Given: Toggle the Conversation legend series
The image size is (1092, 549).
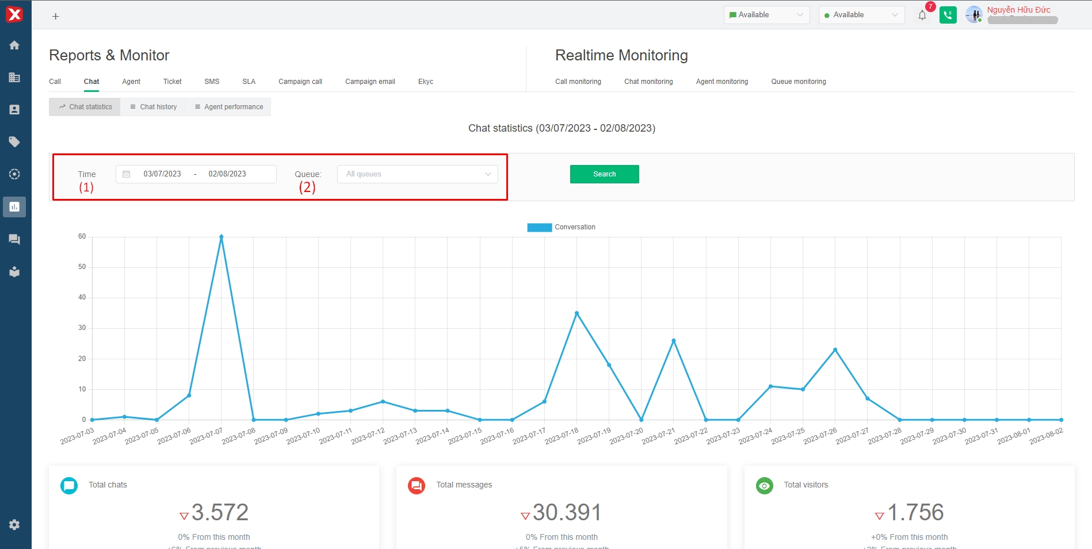Looking at the screenshot, I should [561, 227].
